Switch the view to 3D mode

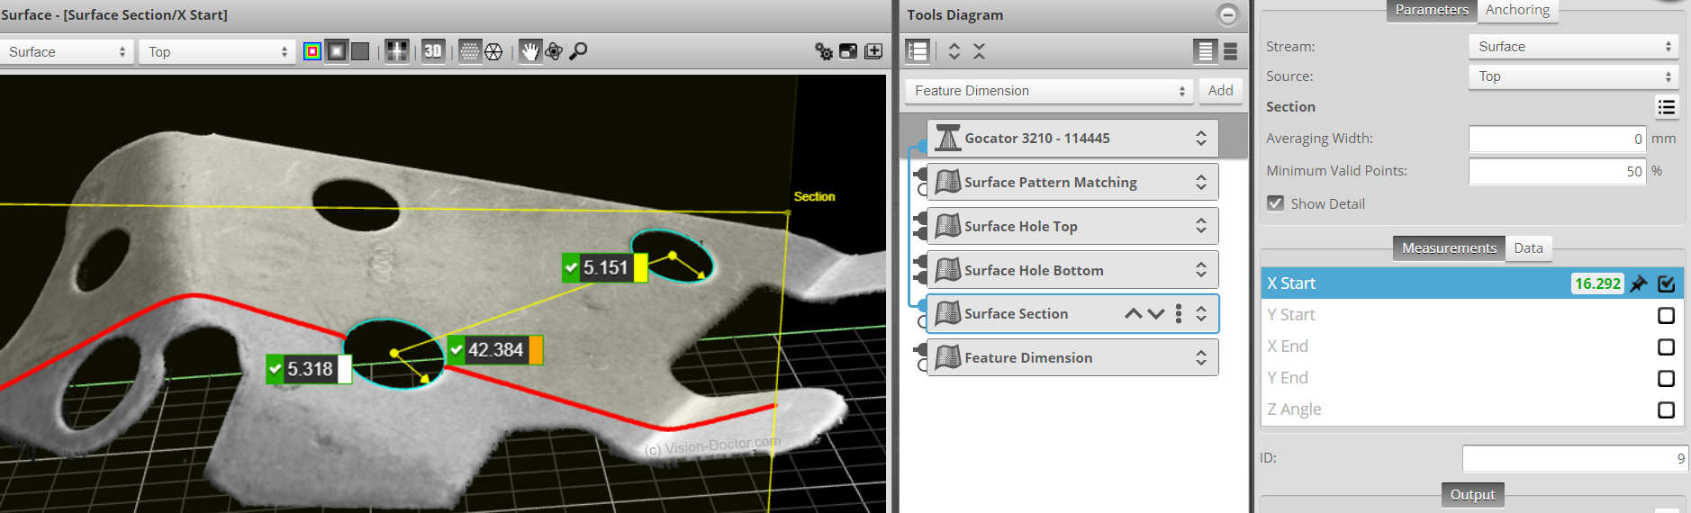433,51
